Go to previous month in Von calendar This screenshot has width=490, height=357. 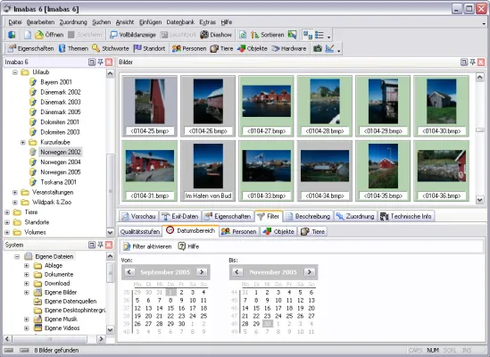tap(129, 272)
